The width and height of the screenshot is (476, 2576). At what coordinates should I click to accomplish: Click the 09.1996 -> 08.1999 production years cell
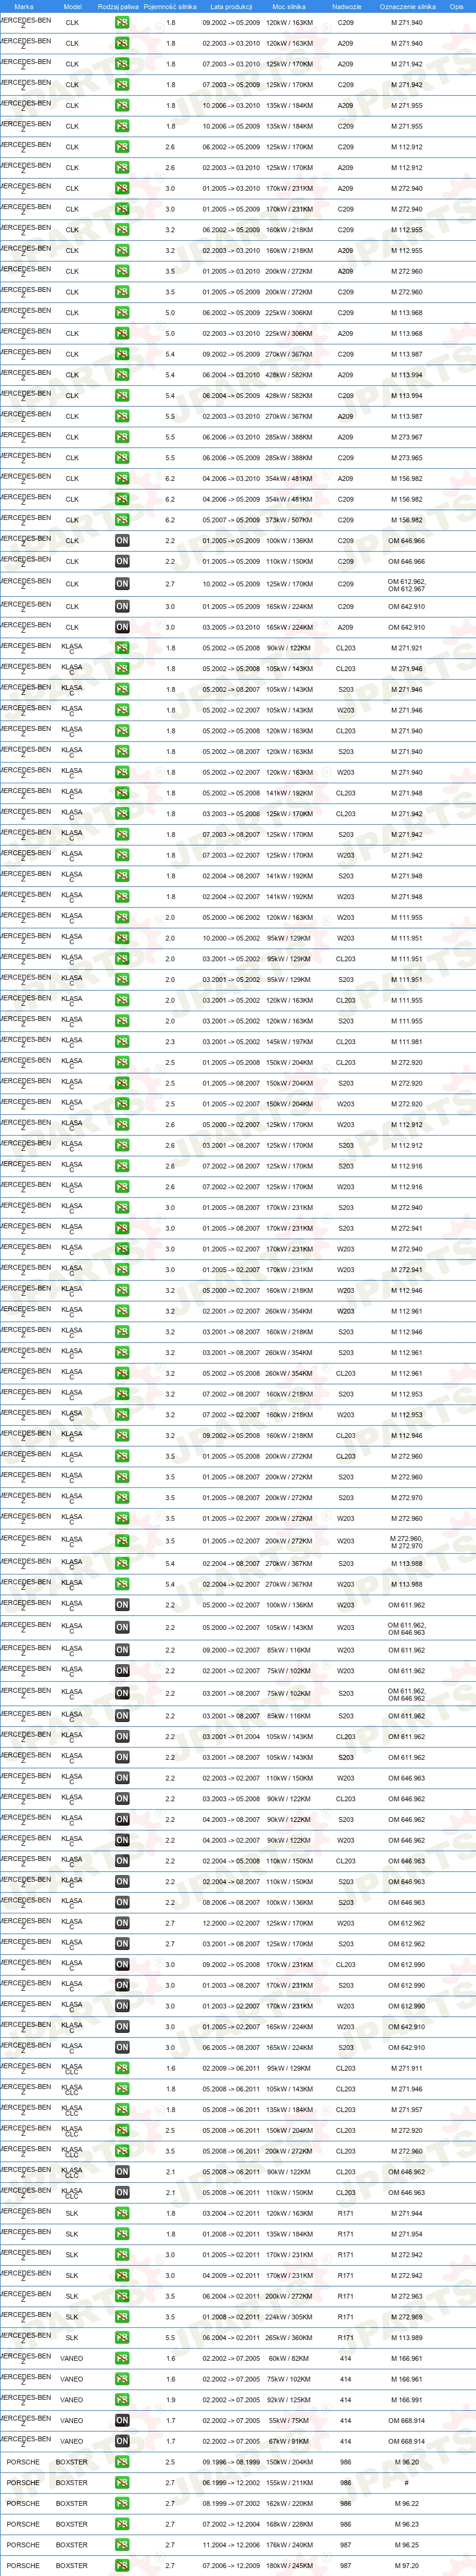231,2461
